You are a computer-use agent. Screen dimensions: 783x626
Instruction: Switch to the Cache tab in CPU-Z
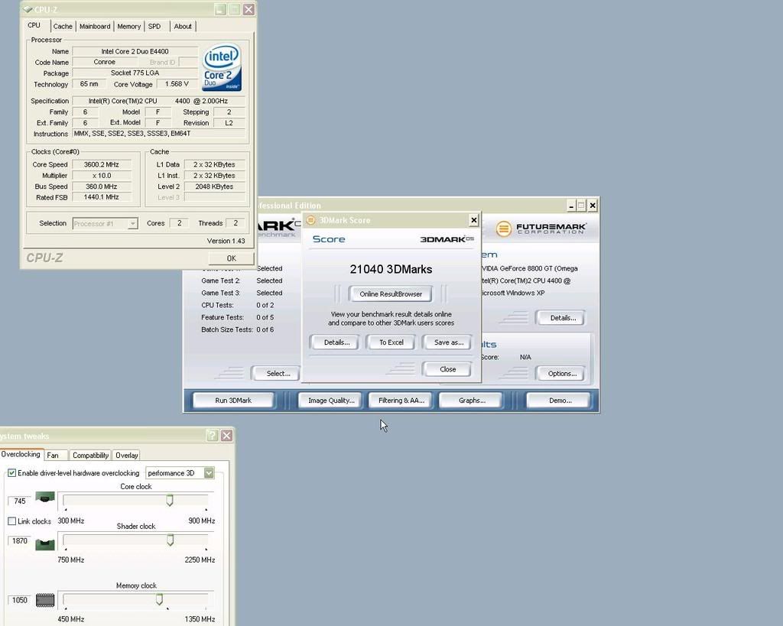coord(63,27)
